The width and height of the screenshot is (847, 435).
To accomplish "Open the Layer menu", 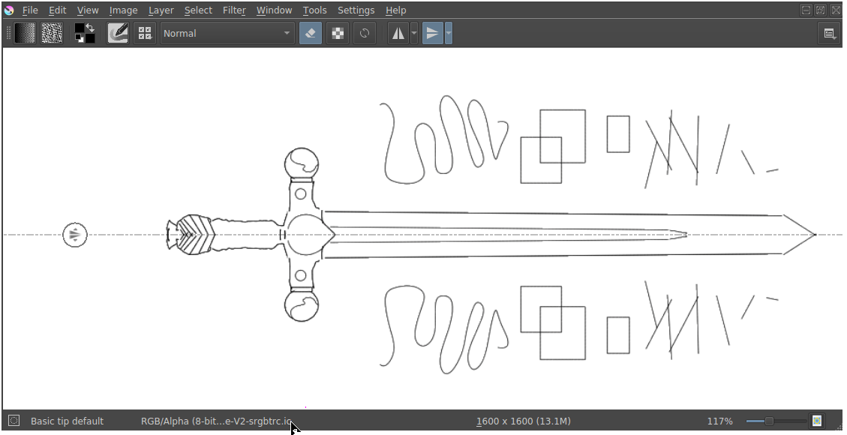I will point(161,10).
